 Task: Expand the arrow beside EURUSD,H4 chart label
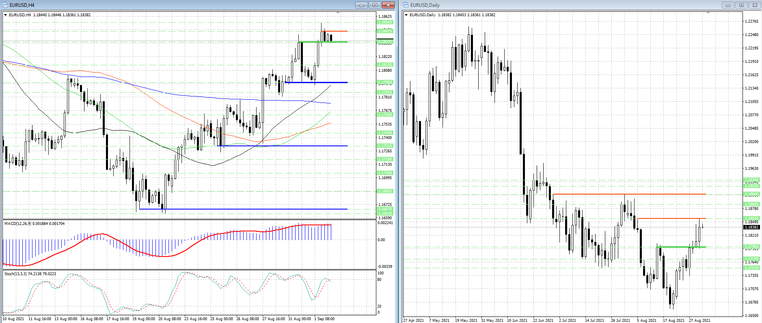coord(6,15)
